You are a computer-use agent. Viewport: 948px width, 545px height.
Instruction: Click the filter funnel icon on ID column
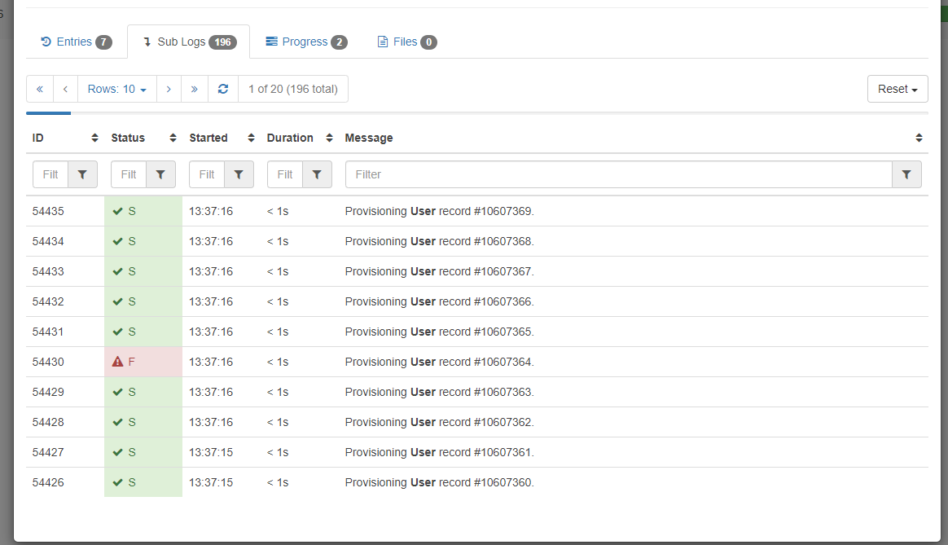pos(81,174)
